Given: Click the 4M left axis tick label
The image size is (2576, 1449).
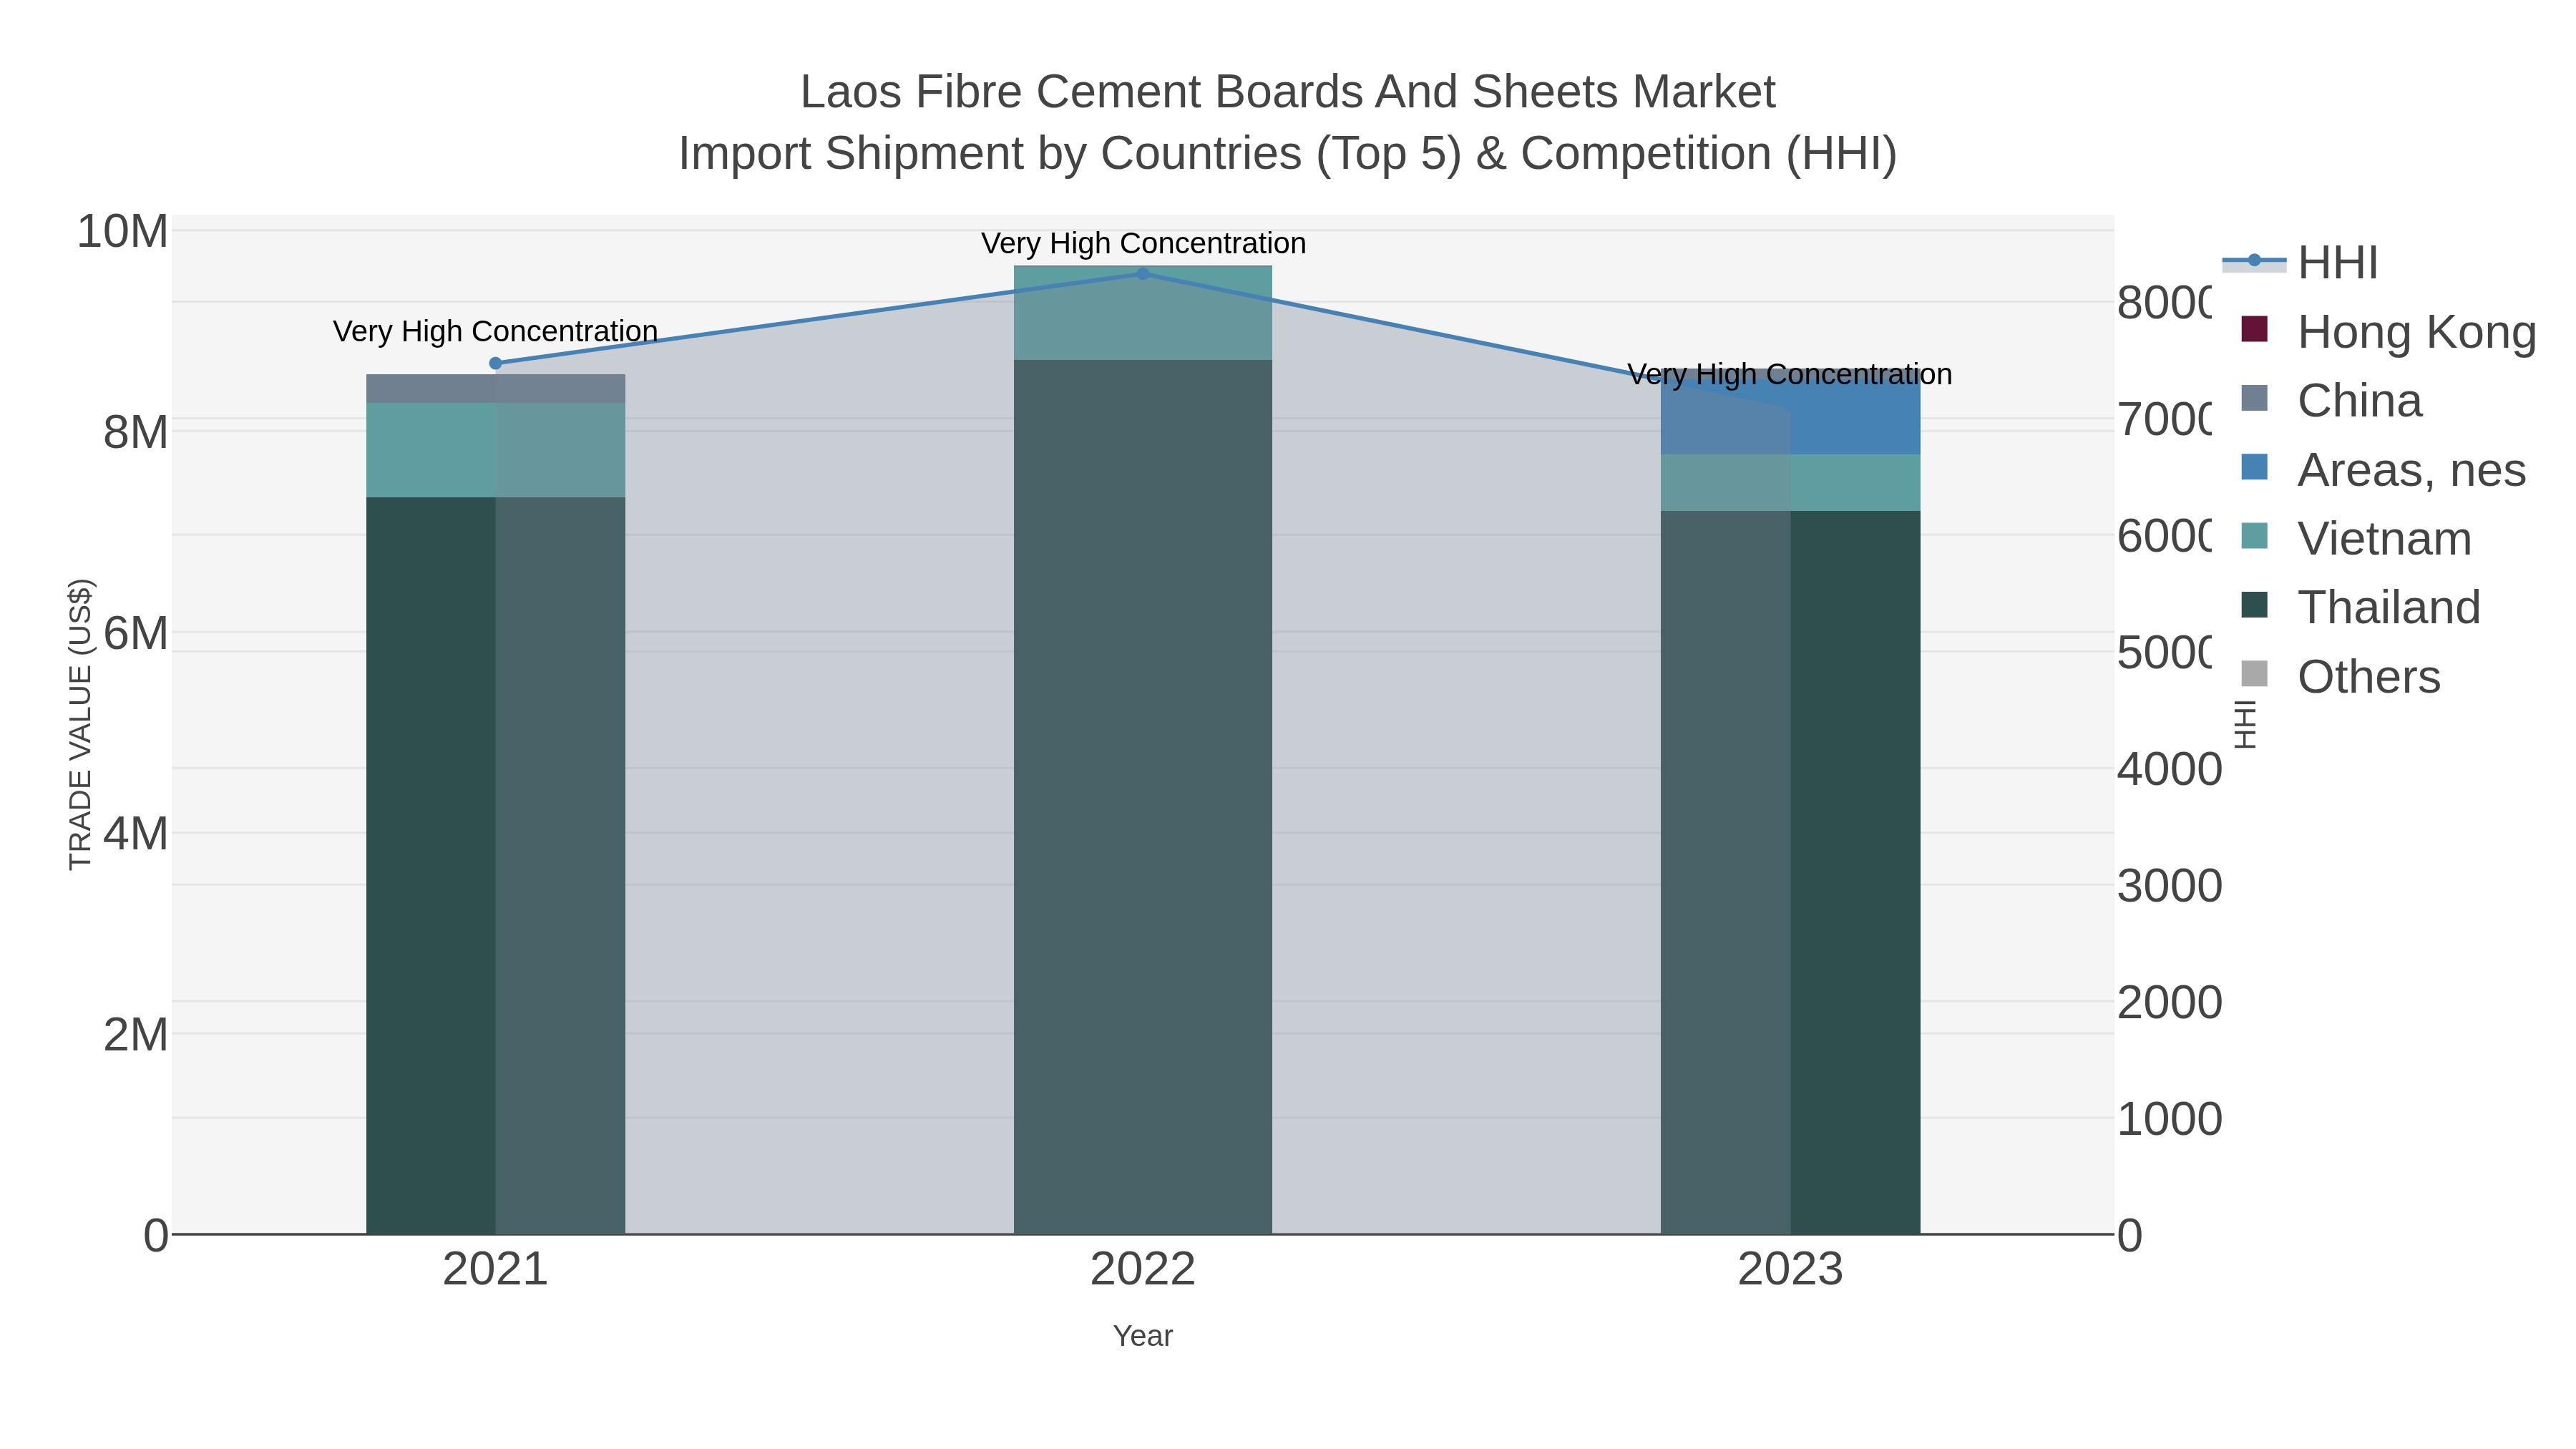Looking at the screenshot, I should [x=136, y=834].
